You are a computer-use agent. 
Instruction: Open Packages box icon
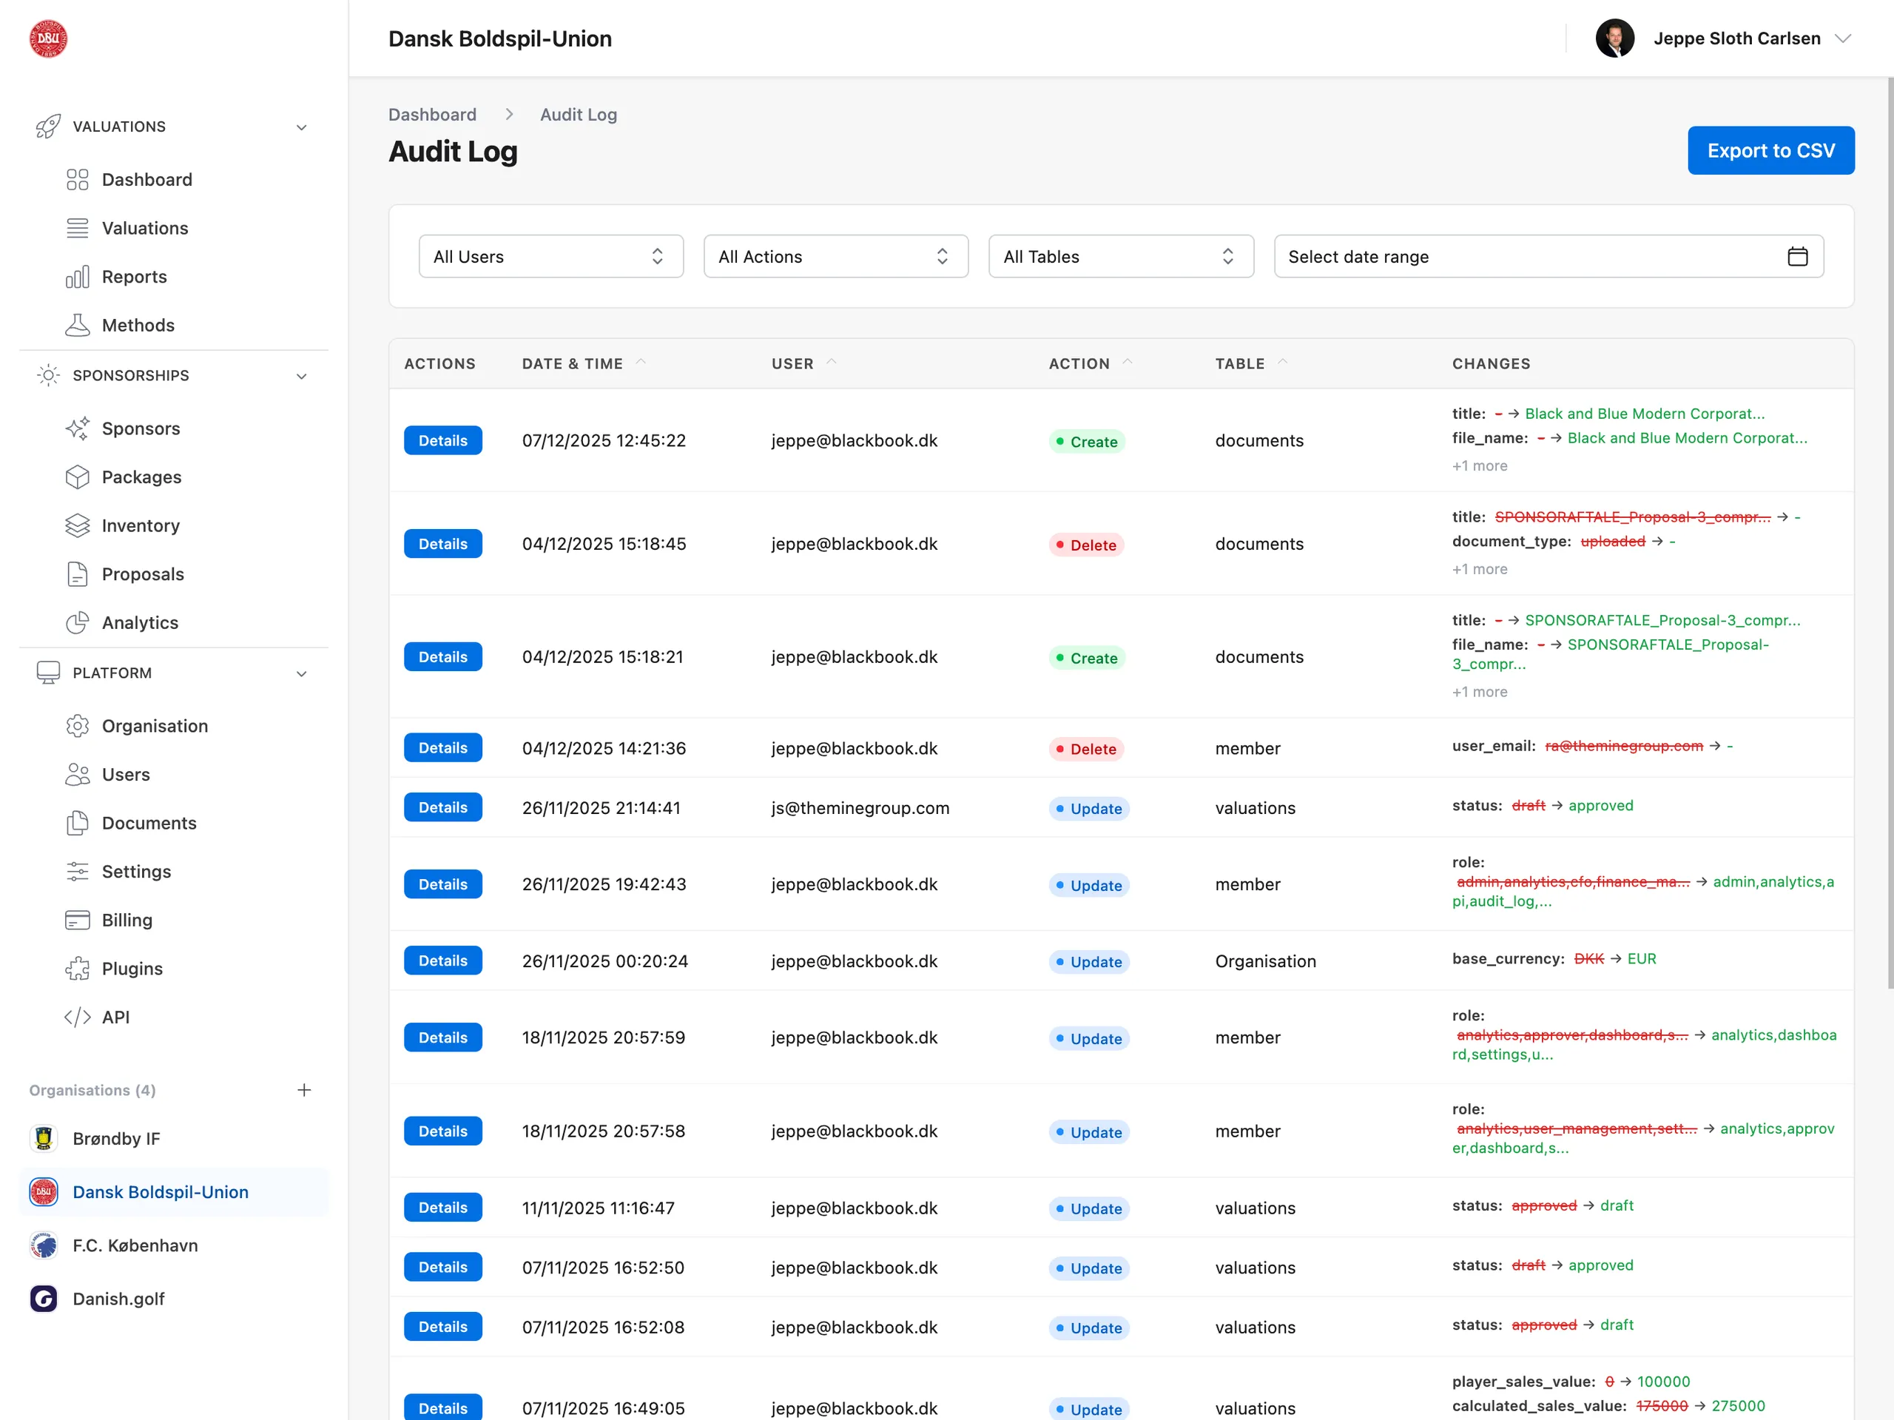point(77,477)
